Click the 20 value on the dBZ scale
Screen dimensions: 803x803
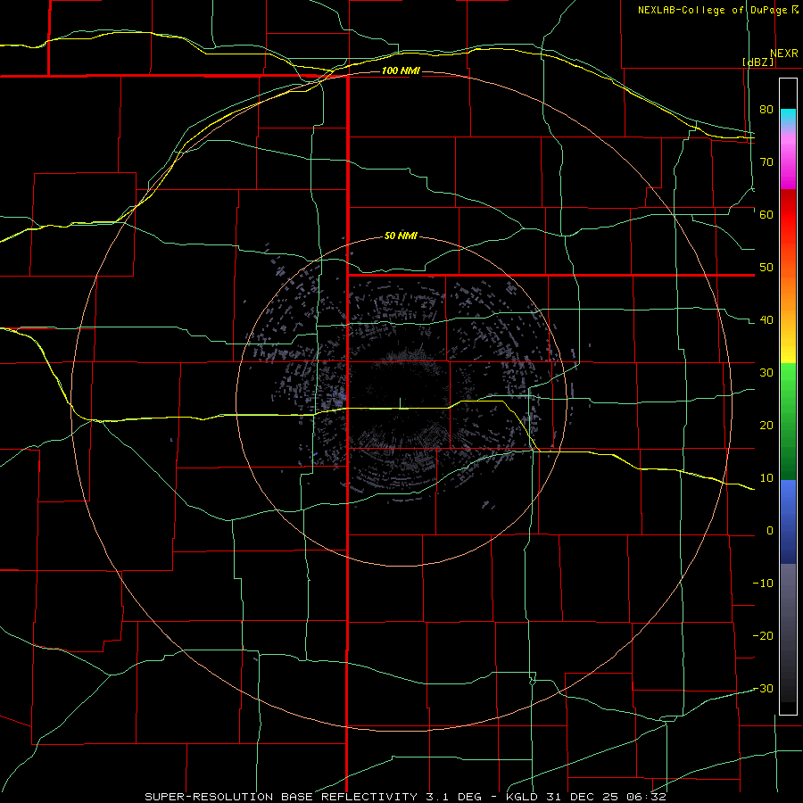[x=766, y=426]
